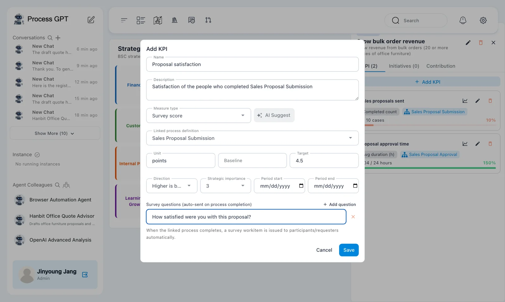Click the new chat compose icon
This screenshot has width=505, height=302.
(91, 20)
